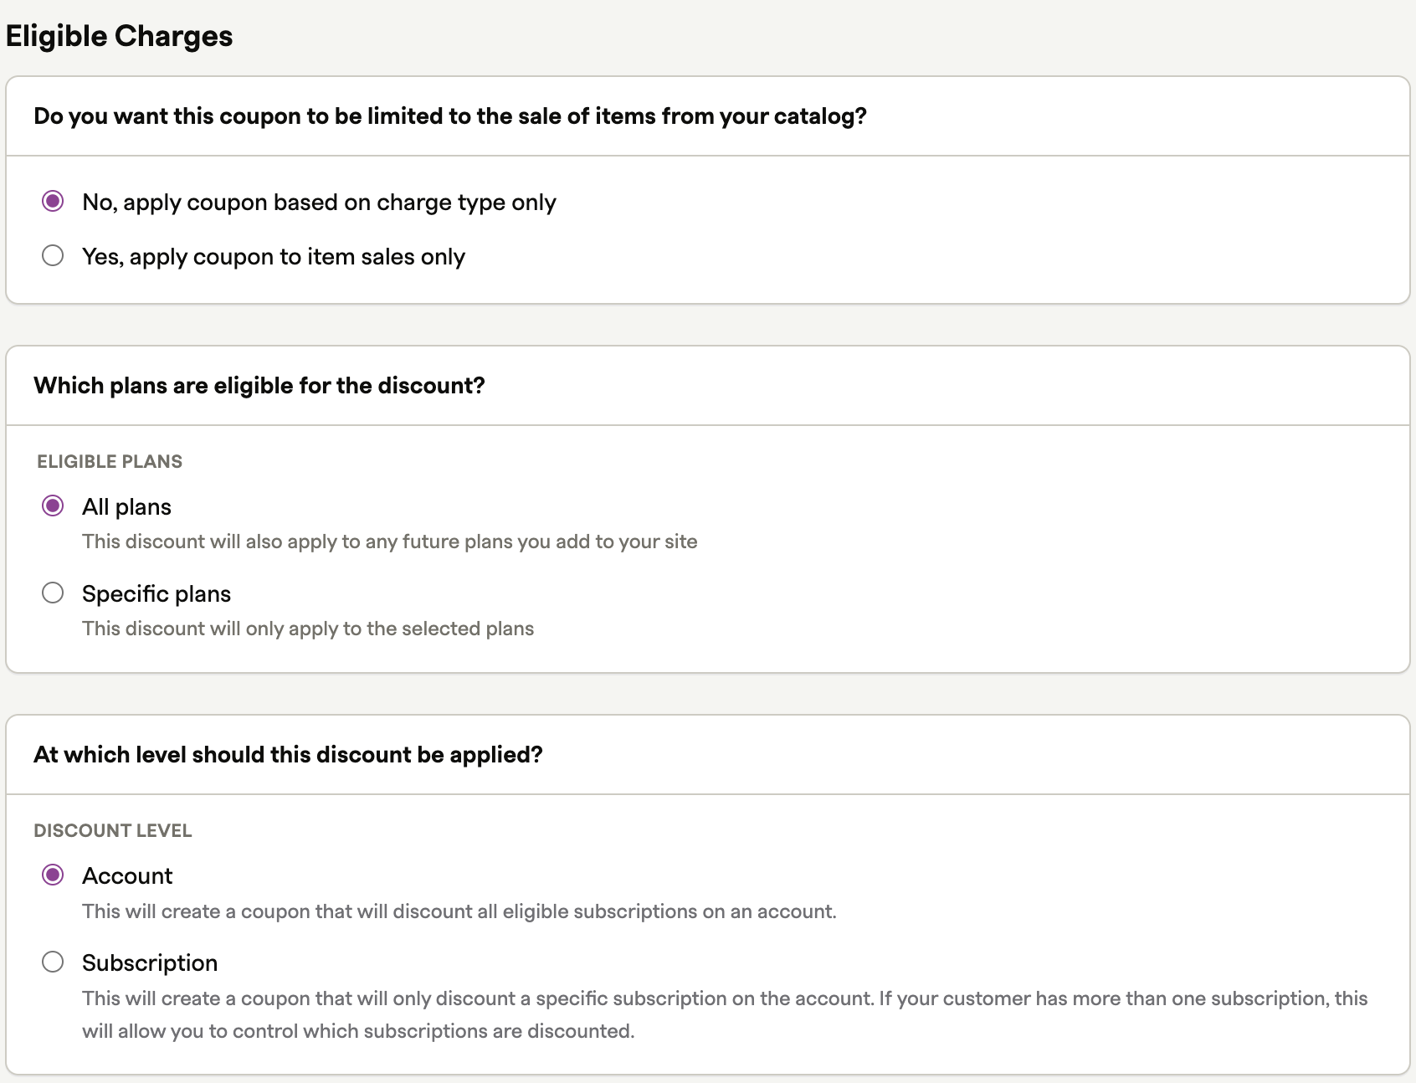Click the 'All plans' label text
This screenshot has height=1083, width=1416.
tap(126, 507)
